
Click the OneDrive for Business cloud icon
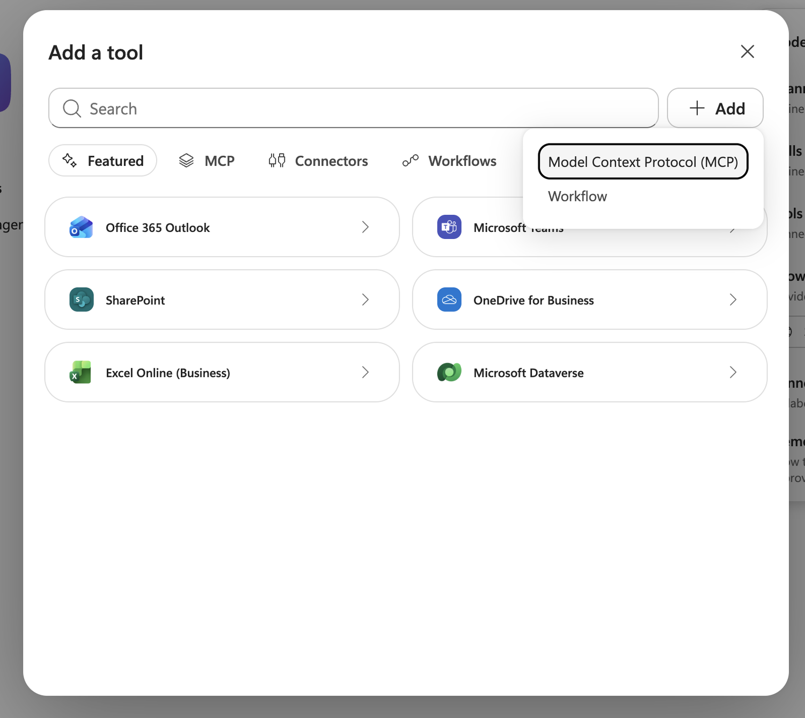tap(449, 300)
